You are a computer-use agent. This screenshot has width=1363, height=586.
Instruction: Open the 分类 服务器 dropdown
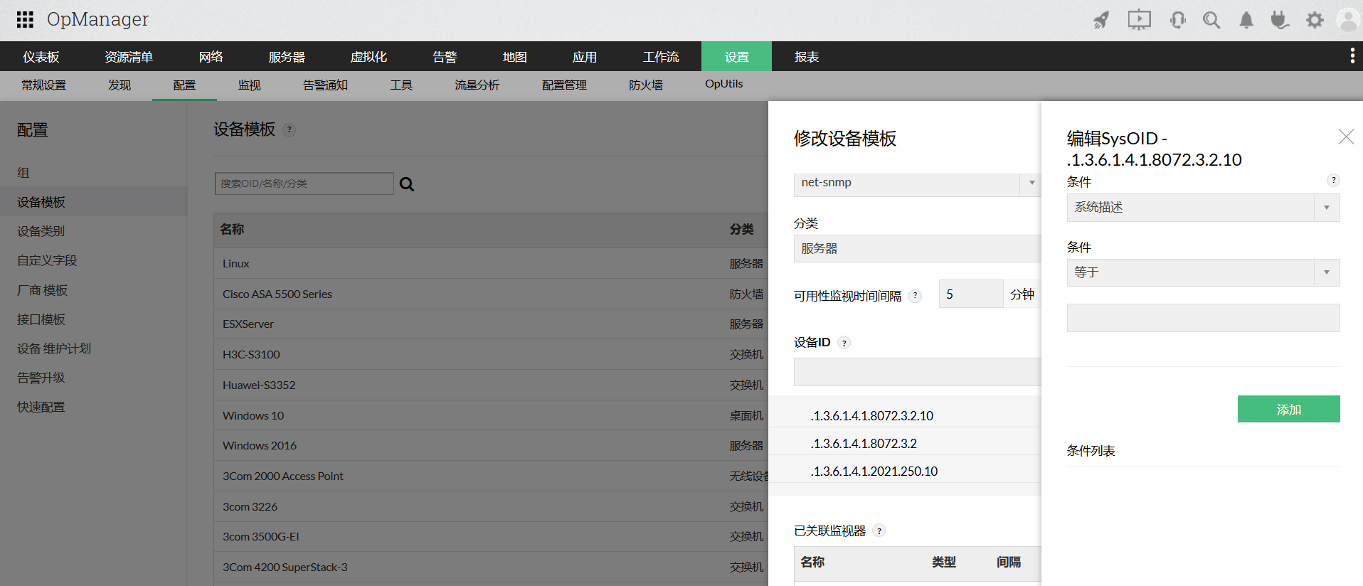[x=917, y=249]
